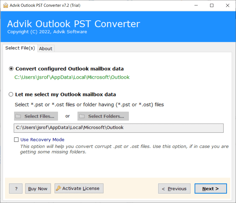Select the Select File(s) tab
The width and height of the screenshot is (236, 203).
[x=20, y=48]
